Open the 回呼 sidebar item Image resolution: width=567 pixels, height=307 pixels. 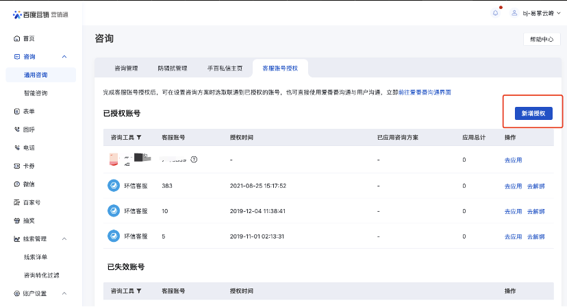tap(28, 130)
